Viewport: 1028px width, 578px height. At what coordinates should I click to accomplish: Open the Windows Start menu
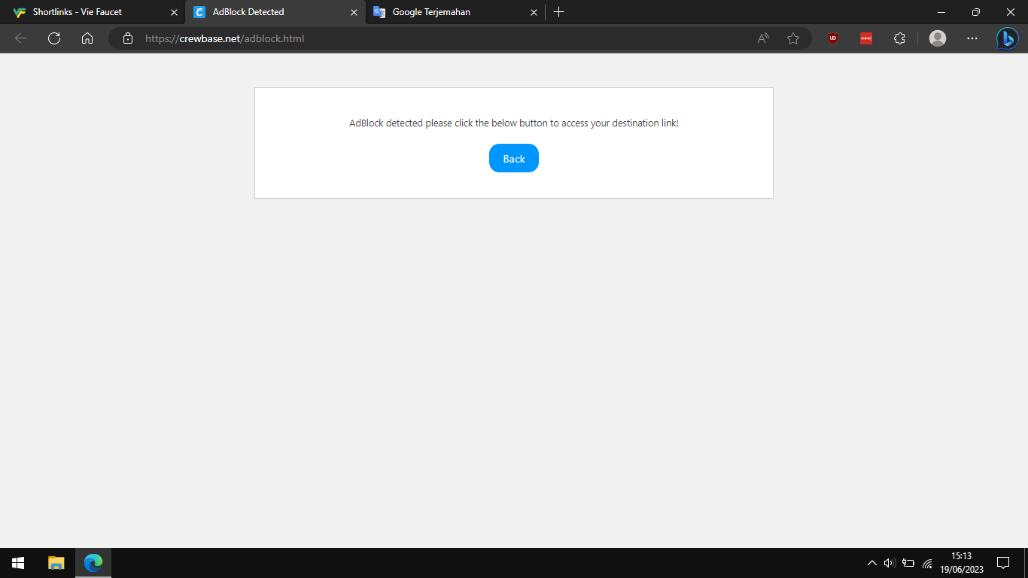(17, 562)
